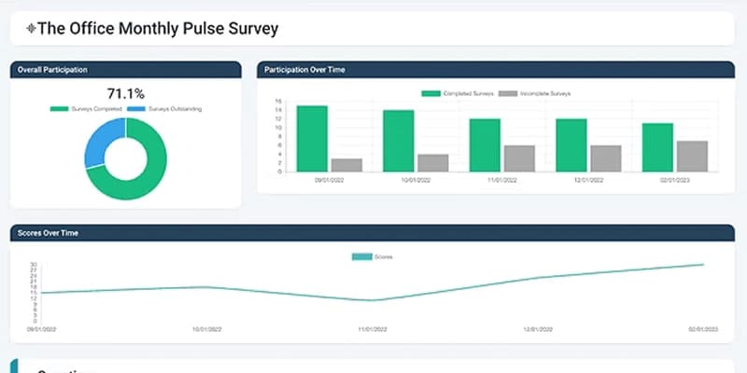747x373 pixels.
Task: Click the 09/01/2022 label under the bar chart
Action: (330, 181)
